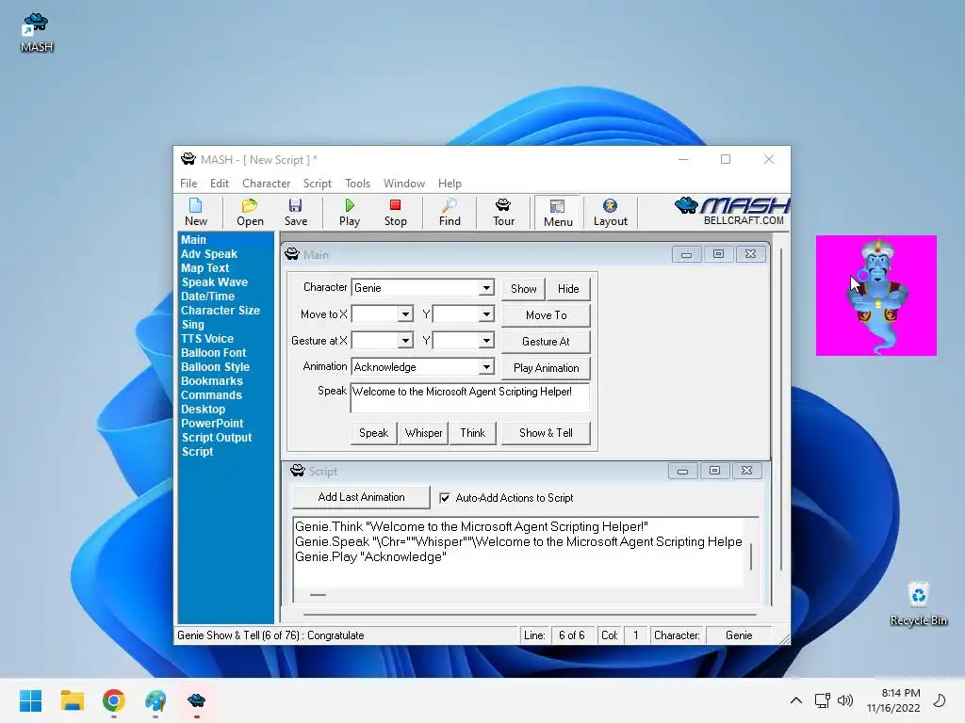Click the Genie character on desktop

(876, 297)
